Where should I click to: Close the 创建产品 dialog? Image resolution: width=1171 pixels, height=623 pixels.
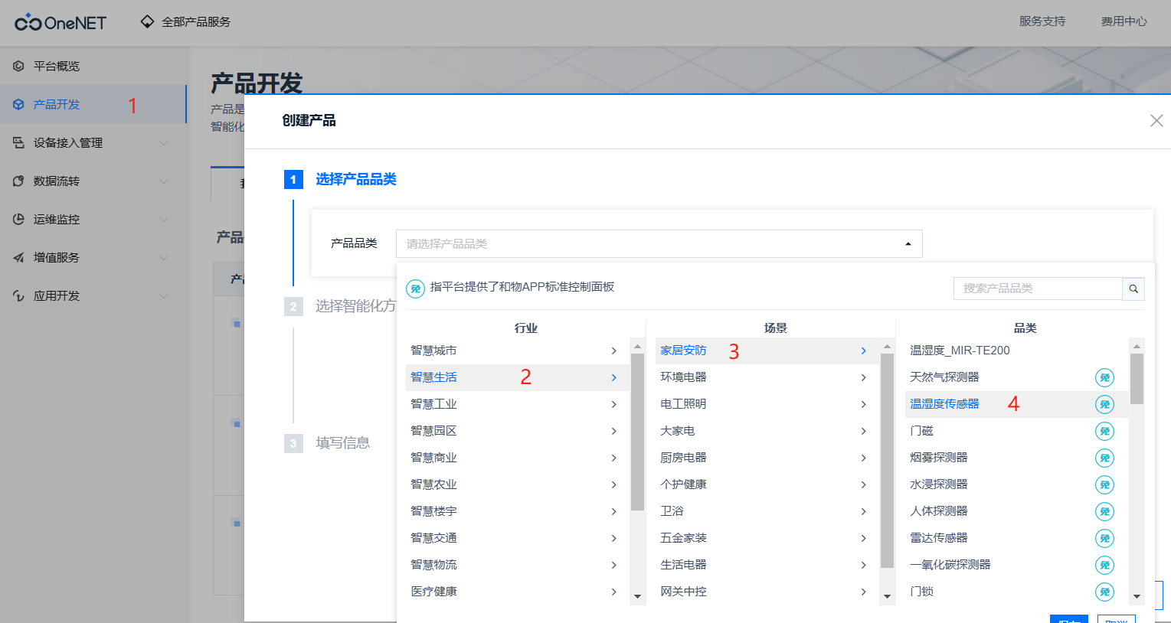[1156, 121]
